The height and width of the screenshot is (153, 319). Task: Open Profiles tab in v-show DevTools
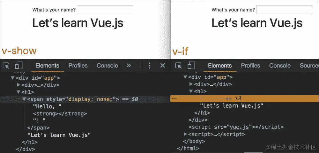pyautogui.click(x=78, y=66)
